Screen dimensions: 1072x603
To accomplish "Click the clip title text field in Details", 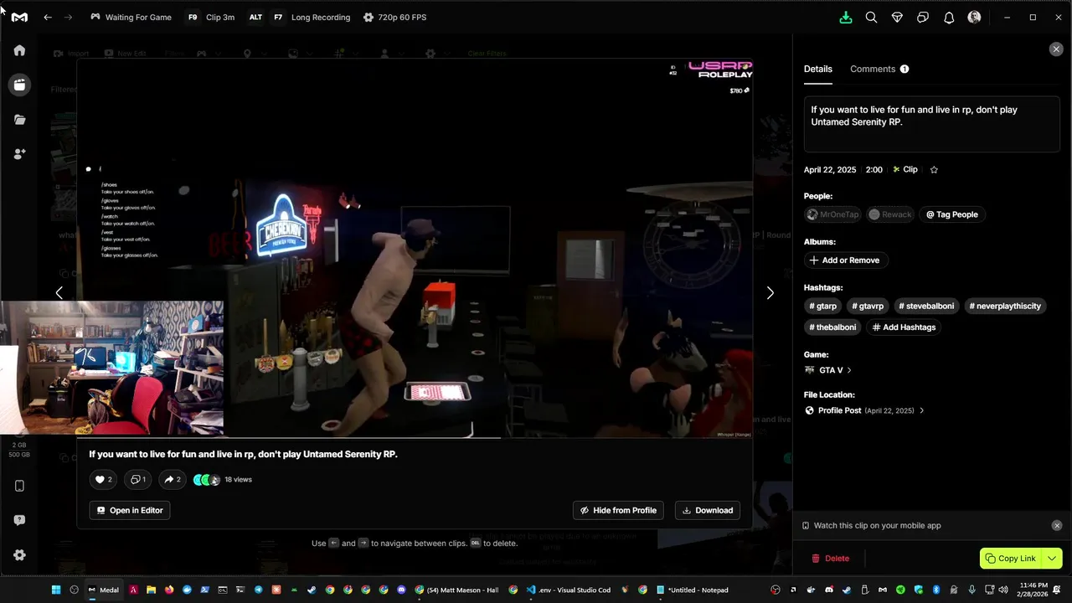I will 931,125.
